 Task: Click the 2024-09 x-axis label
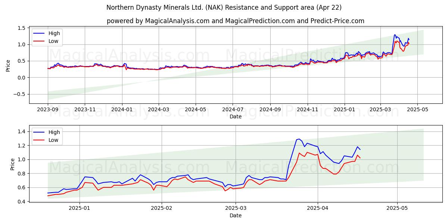pyautogui.click(x=270, y=110)
